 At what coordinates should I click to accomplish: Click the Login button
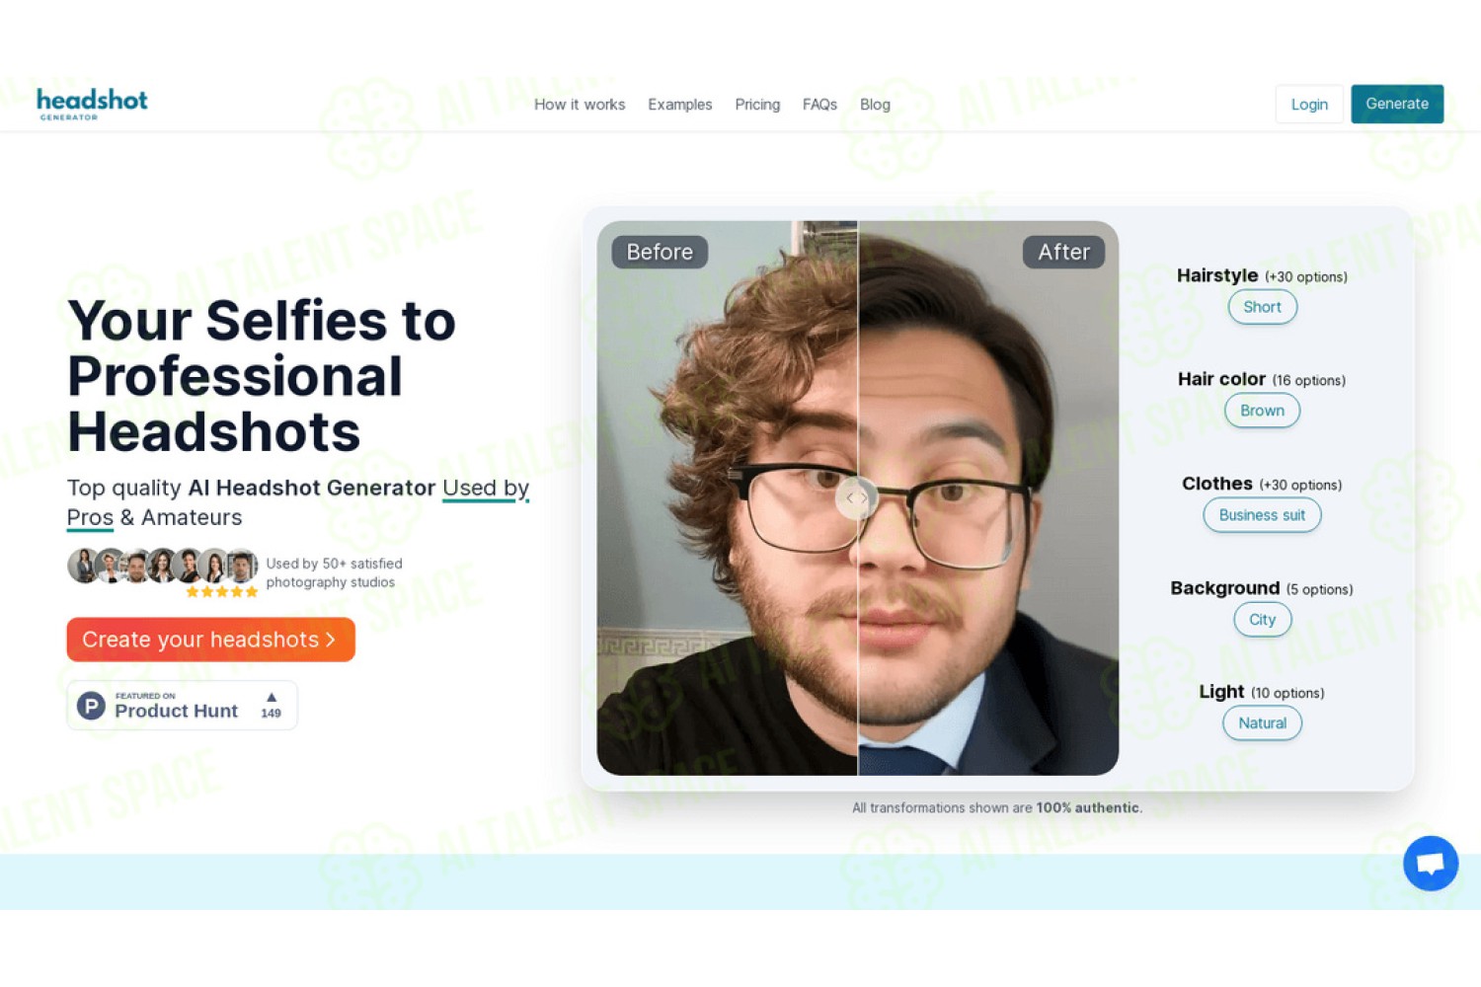click(x=1309, y=104)
